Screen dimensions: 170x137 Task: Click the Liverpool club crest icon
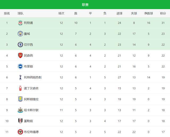point(20,23)
